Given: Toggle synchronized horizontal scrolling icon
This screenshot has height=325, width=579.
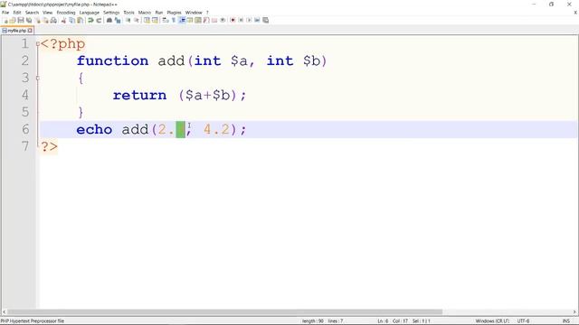Looking at the screenshot, I should tap(155, 20).
